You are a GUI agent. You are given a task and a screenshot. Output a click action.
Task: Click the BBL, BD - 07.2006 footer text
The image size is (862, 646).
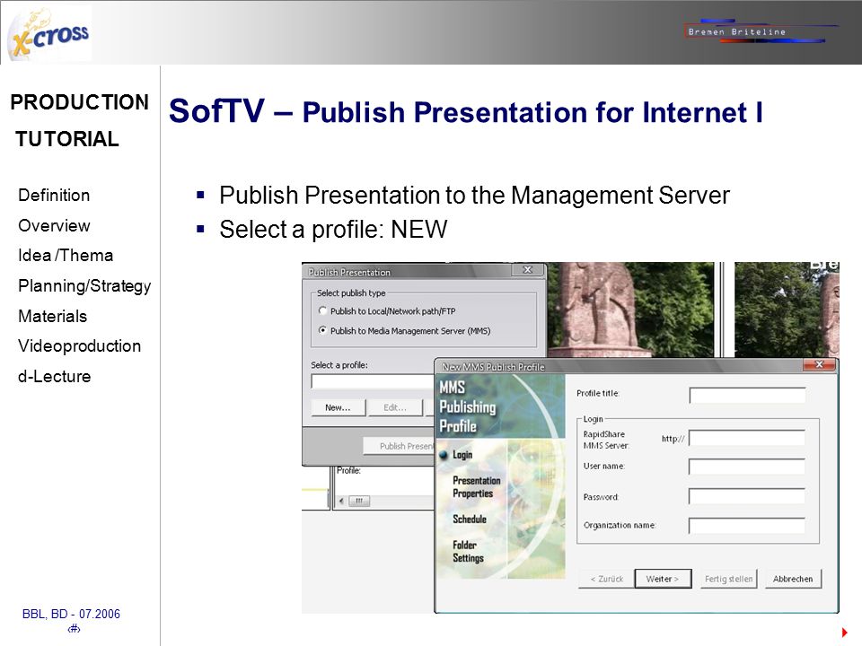click(x=71, y=614)
